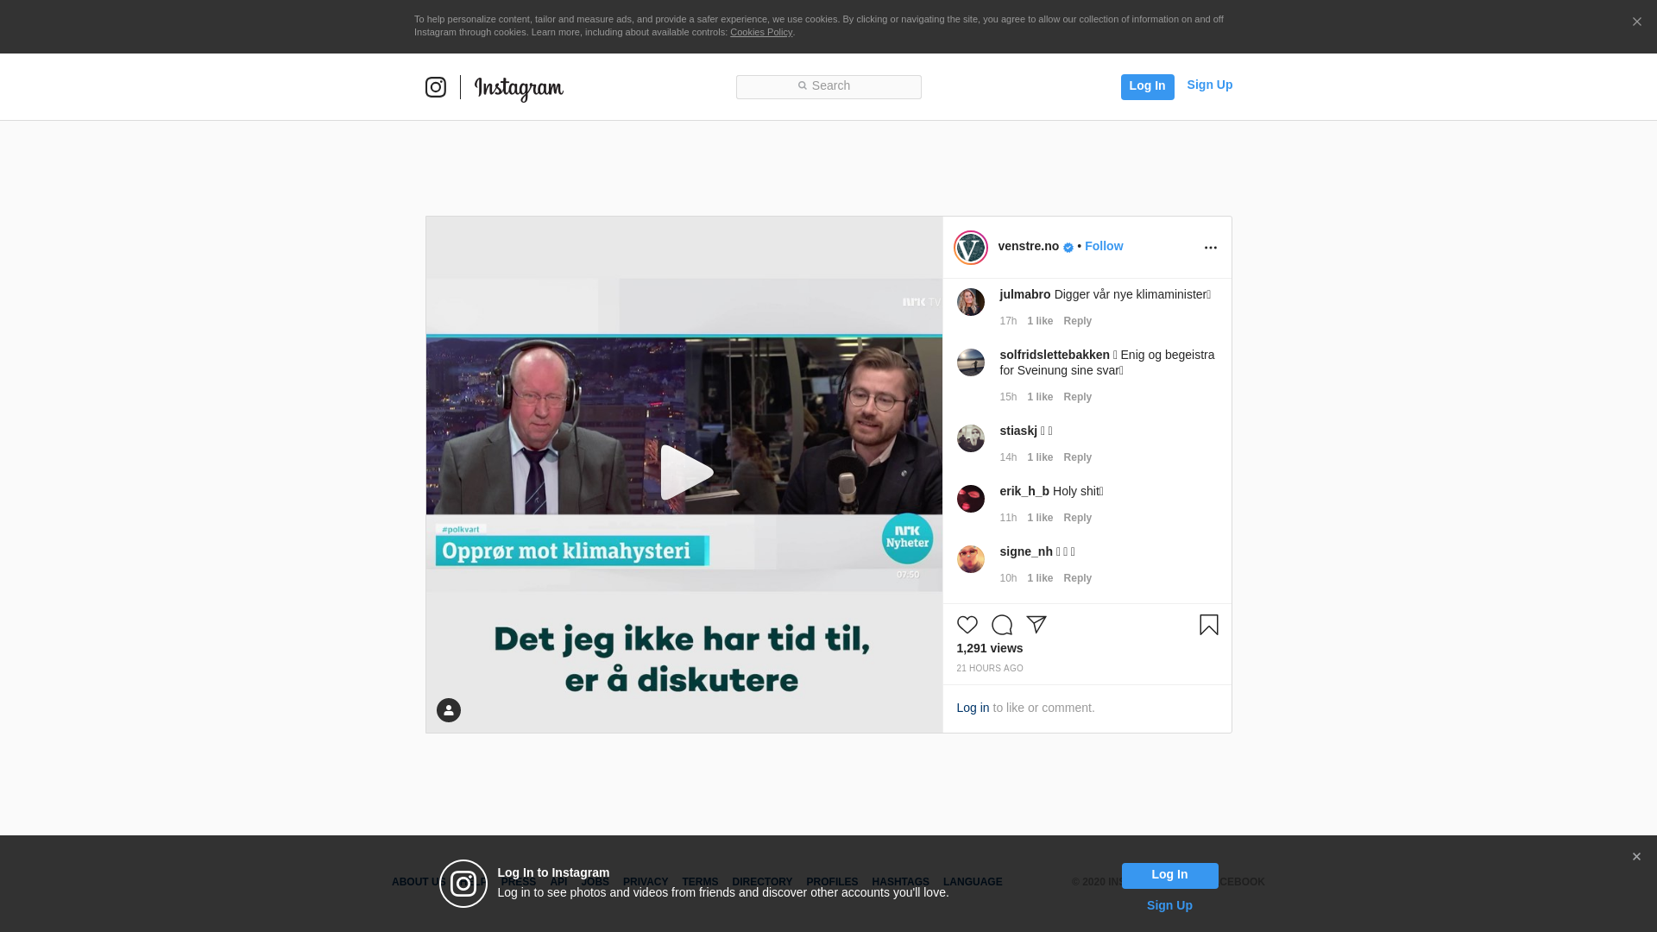Open julmabro's profile picture

click(x=971, y=302)
